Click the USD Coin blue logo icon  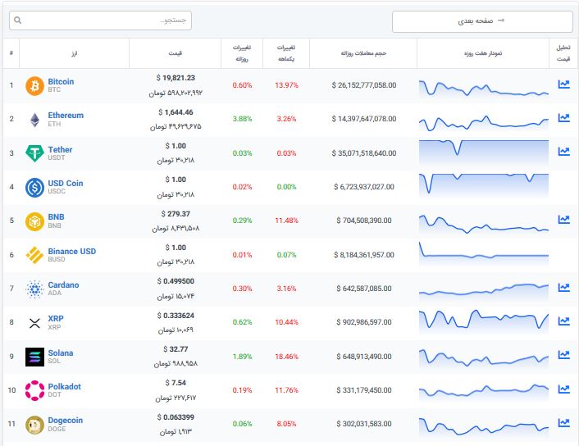tap(34, 187)
